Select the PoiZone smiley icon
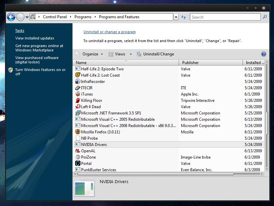Viewport: 274px width, 206px height. point(78,157)
